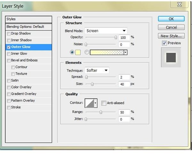
Task: Select the Satin label row
Action: [28, 81]
